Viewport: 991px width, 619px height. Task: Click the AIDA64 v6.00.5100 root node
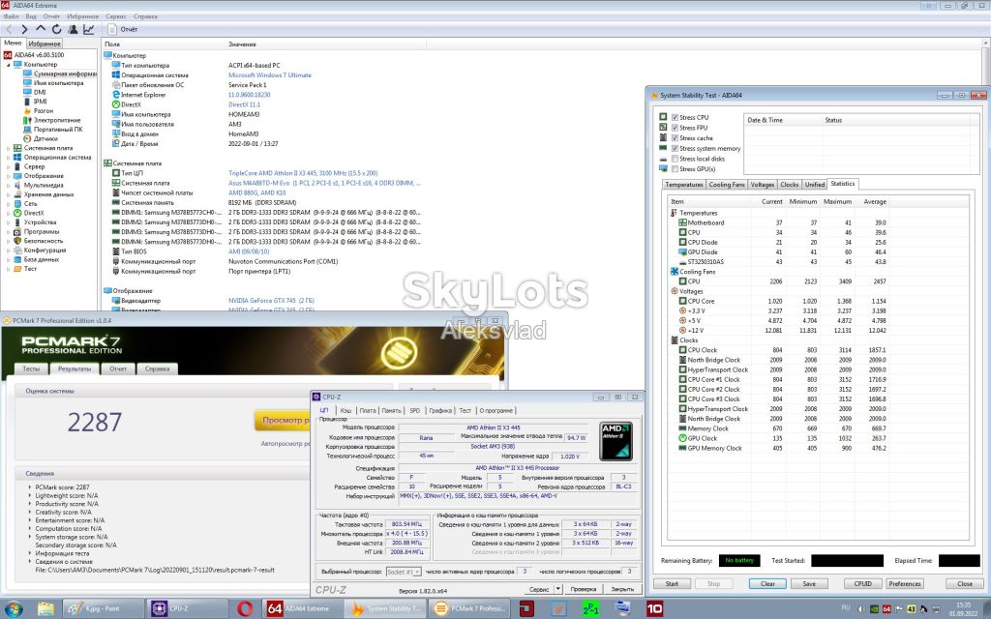coord(34,55)
